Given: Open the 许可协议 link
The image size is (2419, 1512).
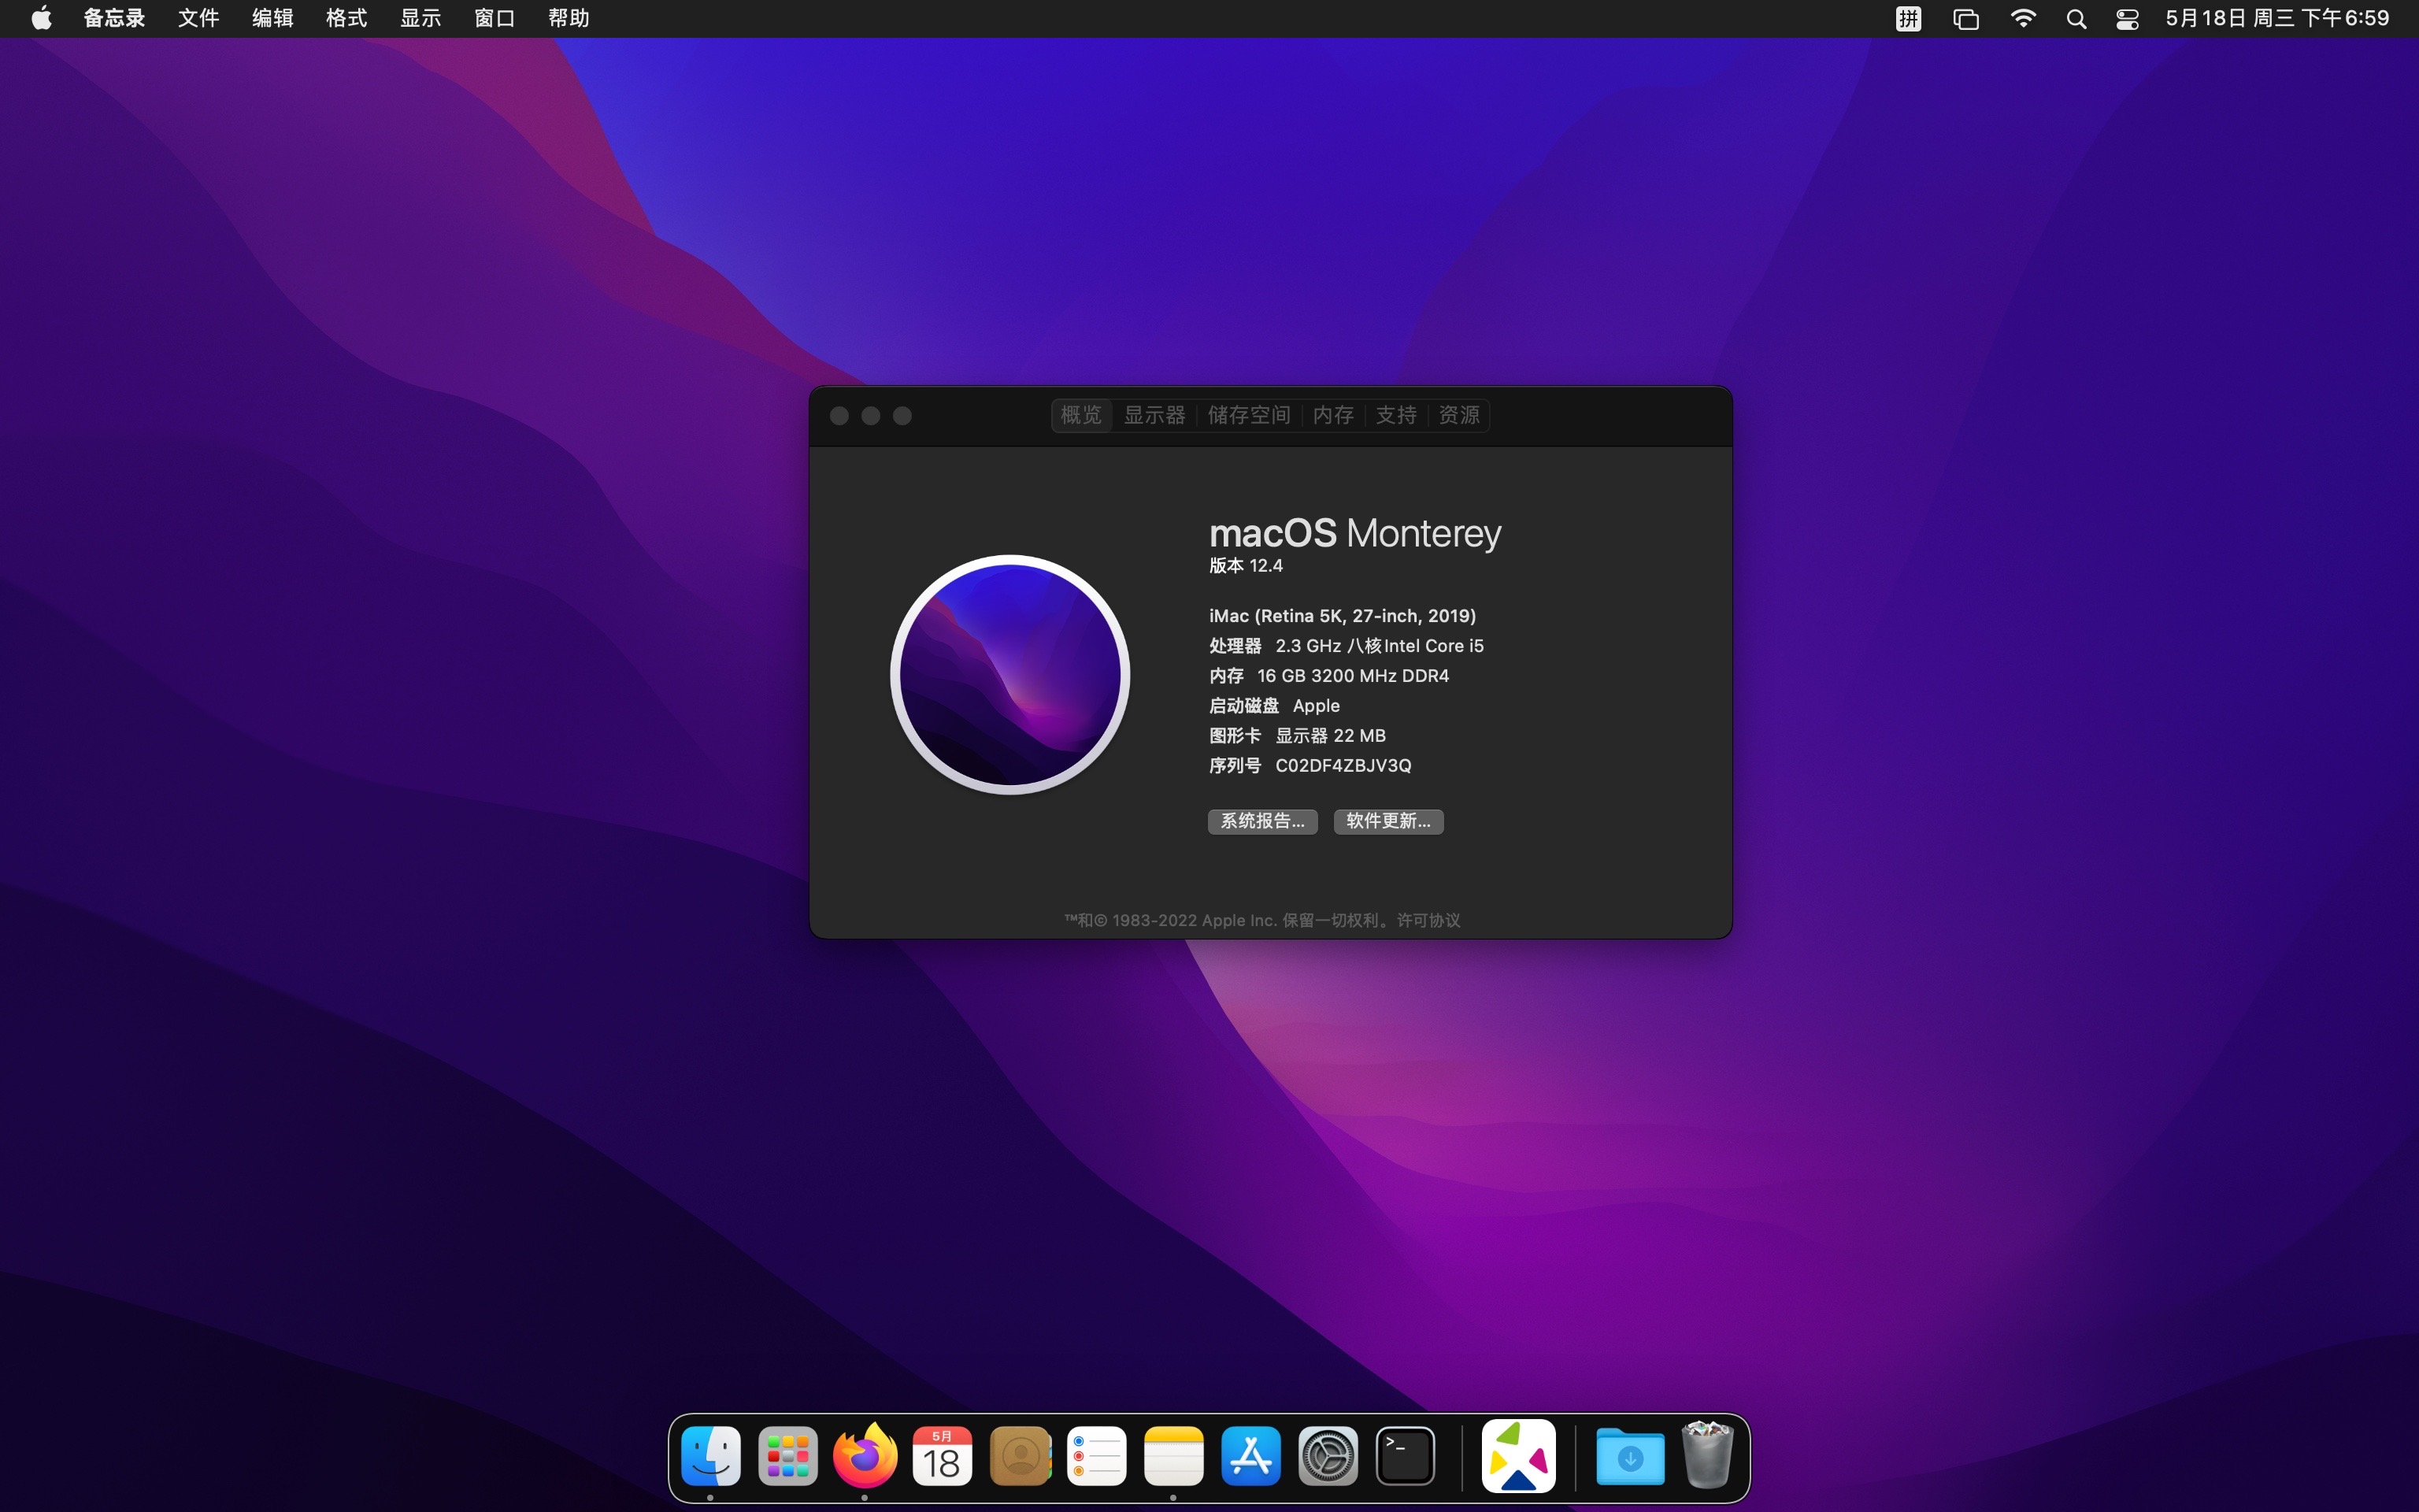Looking at the screenshot, I should pos(1428,920).
